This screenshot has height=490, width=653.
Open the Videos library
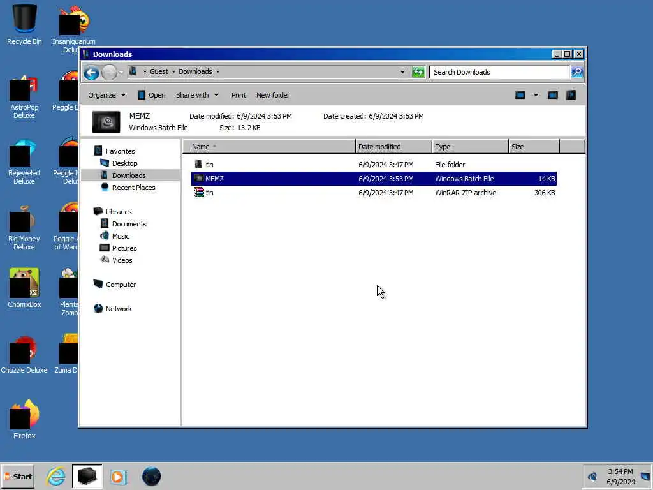click(x=122, y=260)
